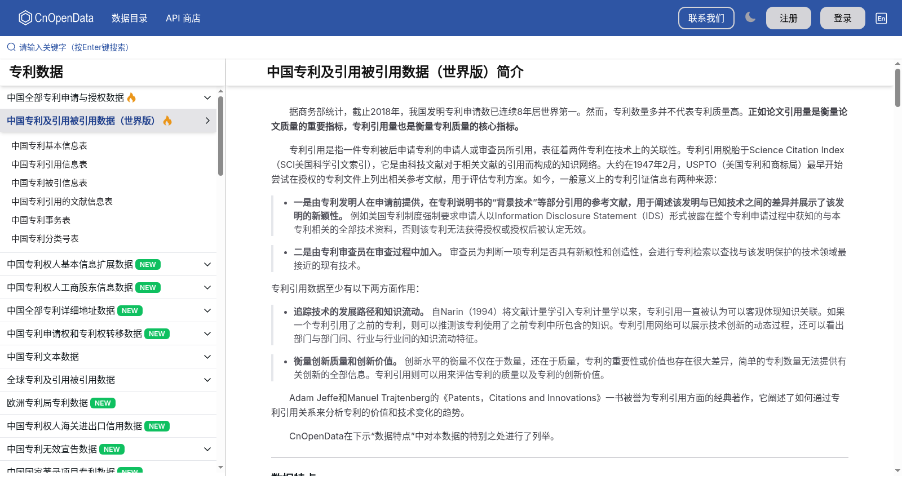Image resolution: width=902 pixels, height=485 pixels.
Task: Open 中国专利被引信息表
Action: coord(50,183)
